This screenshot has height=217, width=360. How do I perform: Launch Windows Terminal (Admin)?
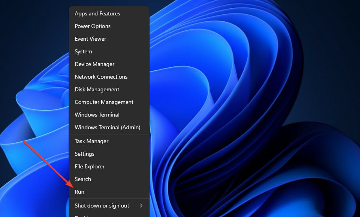107,127
